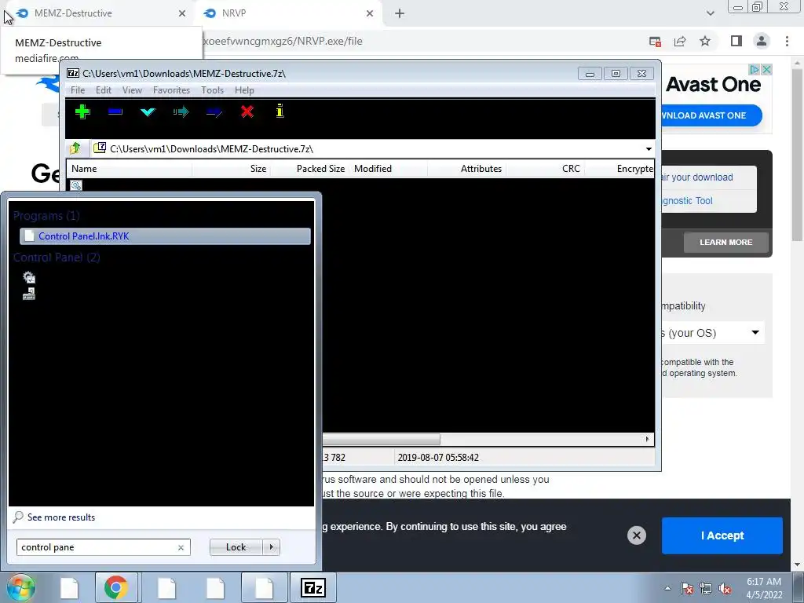The width and height of the screenshot is (804, 603).
Task: Click the blocked pop-up icon in address bar
Action: [x=655, y=42]
